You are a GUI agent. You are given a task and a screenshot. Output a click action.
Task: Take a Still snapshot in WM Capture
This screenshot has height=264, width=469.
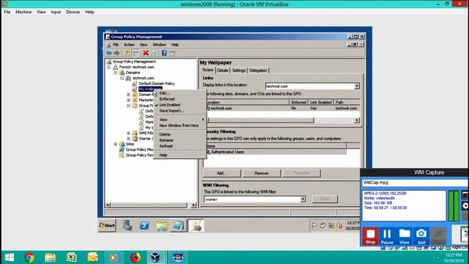tap(421, 236)
